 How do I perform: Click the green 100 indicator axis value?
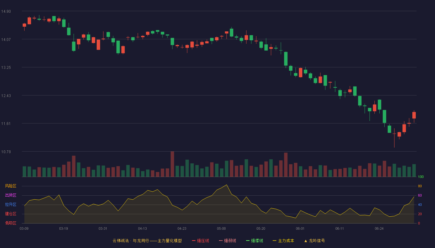tap(421, 177)
